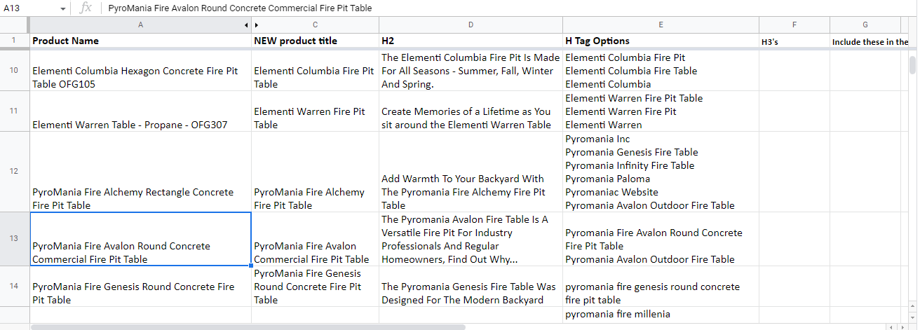Click right hidden-column arrow on column C header
Screen dimensions: 920x330
pos(257,25)
